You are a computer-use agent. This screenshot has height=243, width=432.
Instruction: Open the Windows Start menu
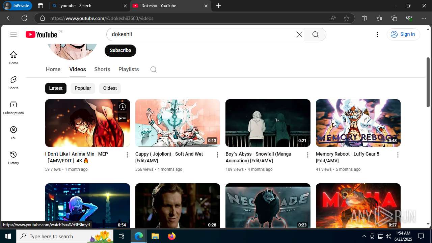(8, 236)
